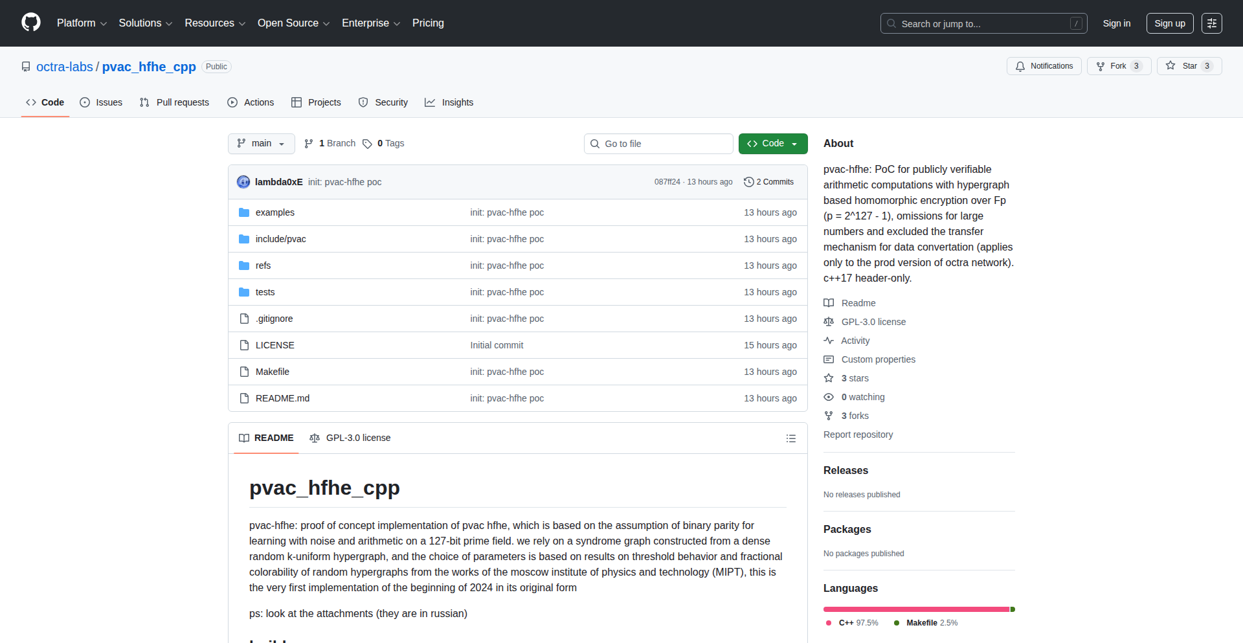The height and width of the screenshot is (643, 1243).
Task: Click the examples folder icon
Action: [x=244, y=212]
